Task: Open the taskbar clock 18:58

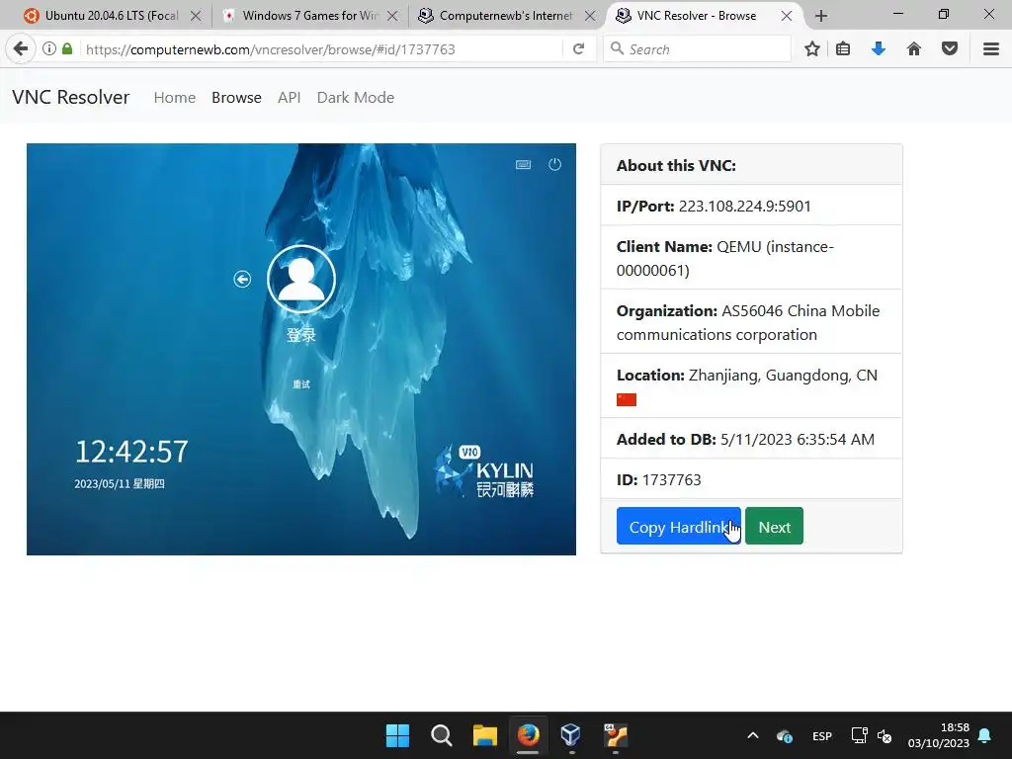Action: (939, 735)
